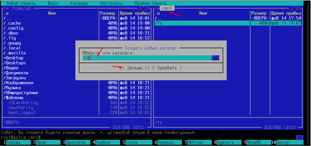Expand the command line history [^] button
Image resolution: width=311 pixels, height=146 pixels.
point(299,137)
